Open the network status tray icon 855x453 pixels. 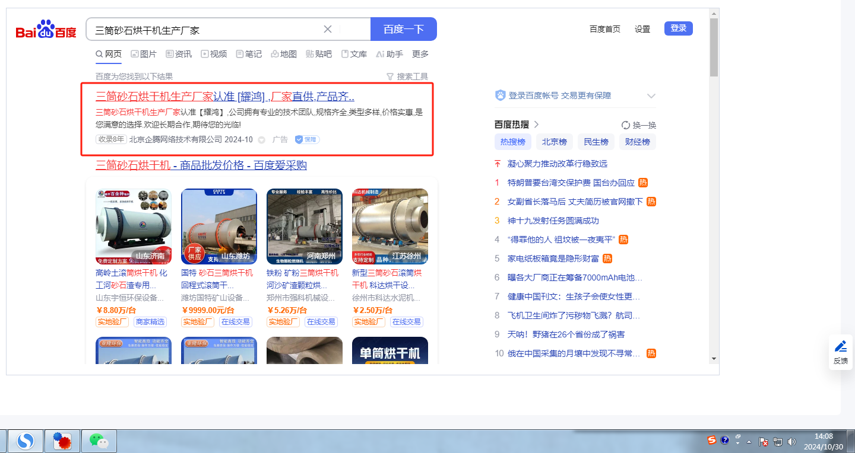click(778, 442)
